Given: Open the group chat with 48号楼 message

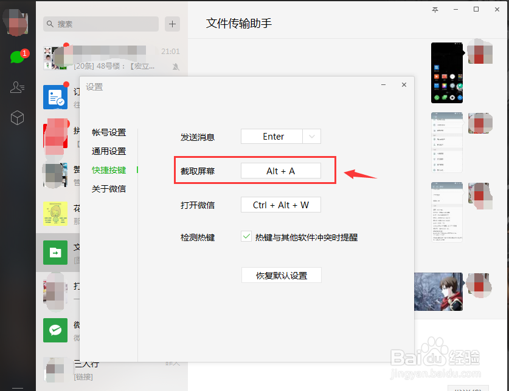Looking at the screenshot, I should pyautogui.click(x=112, y=58).
